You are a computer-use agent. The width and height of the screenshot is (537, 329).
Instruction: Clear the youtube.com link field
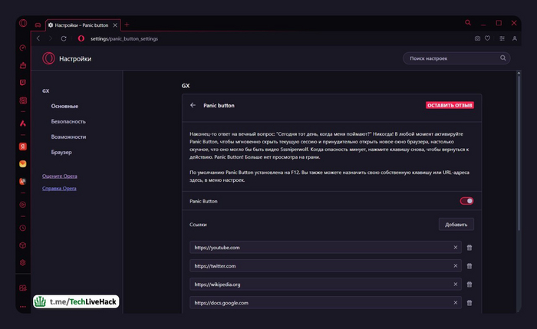(x=456, y=247)
